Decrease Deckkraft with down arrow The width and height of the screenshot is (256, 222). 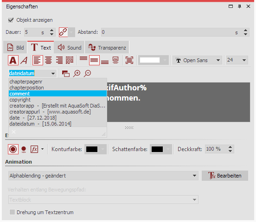coord(230,151)
